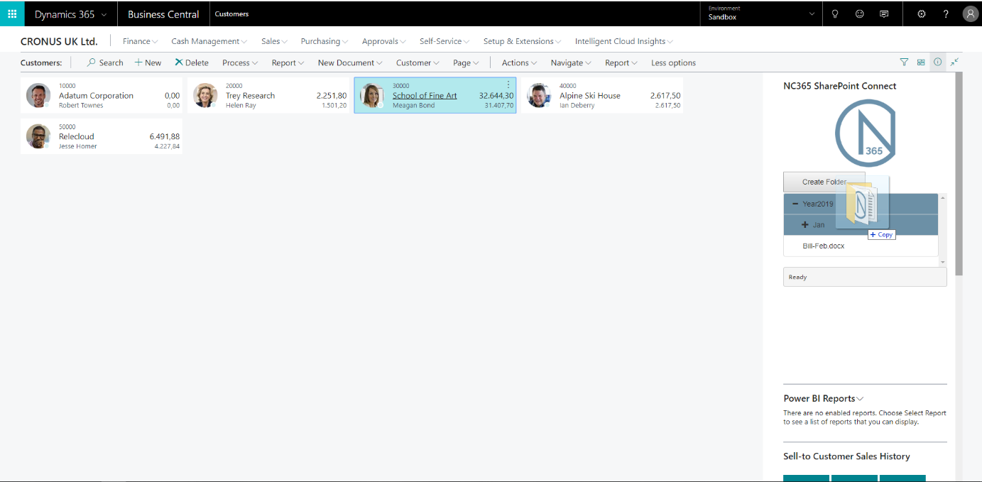Open the Finance menu

click(x=140, y=41)
